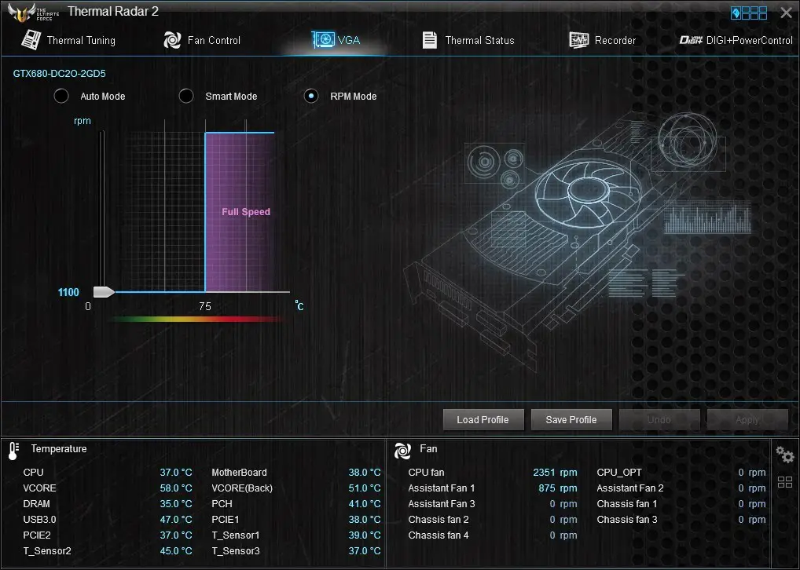The image size is (800, 570).
Task: Click the Assistant Fan 3 row label
Action: pyautogui.click(x=442, y=504)
